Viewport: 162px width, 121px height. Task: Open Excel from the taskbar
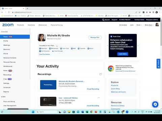(x=87, y=112)
